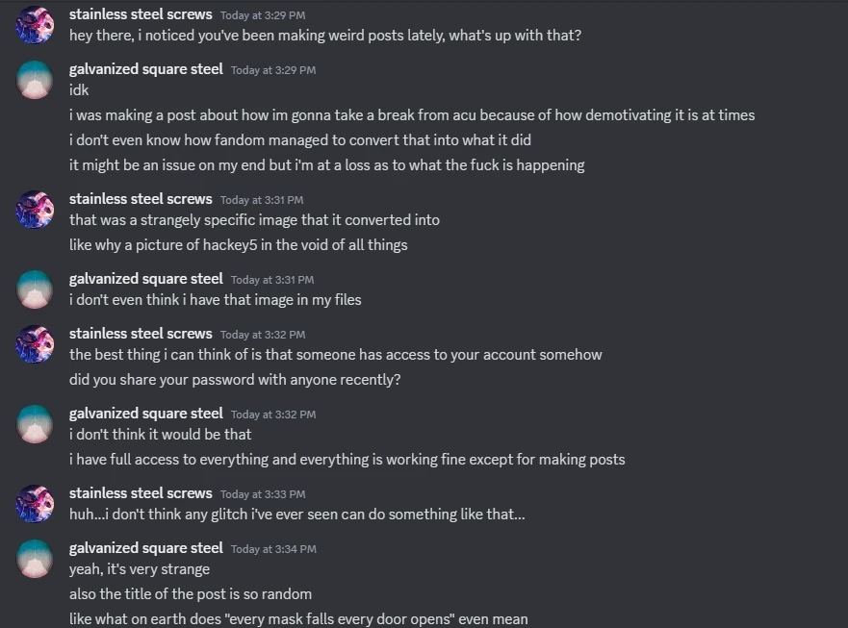Click username stainless steel screws at 3:33 PM
Viewport: 848px width, 628px height.
[x=140, y=492]
